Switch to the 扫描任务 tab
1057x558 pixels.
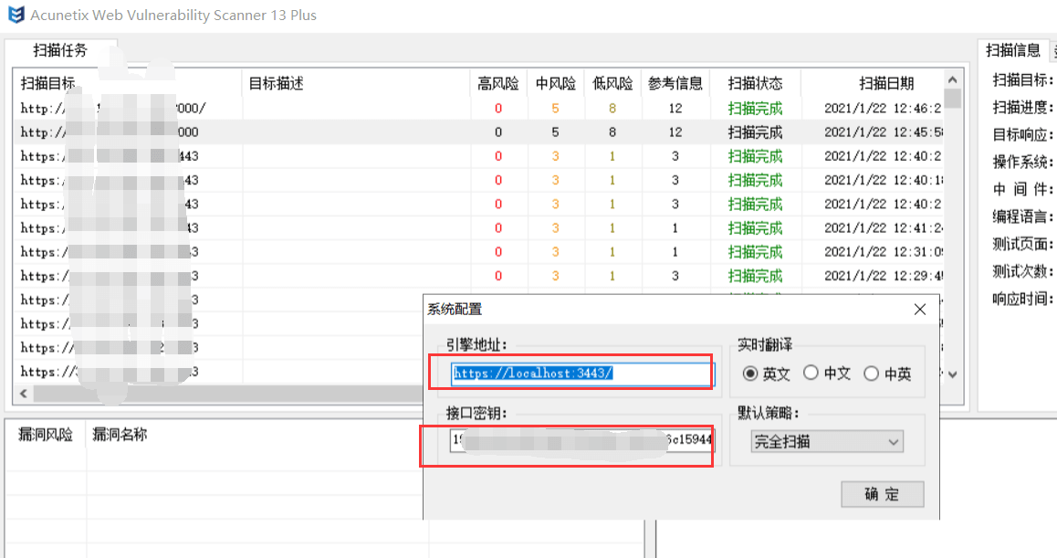click(60, 50)
